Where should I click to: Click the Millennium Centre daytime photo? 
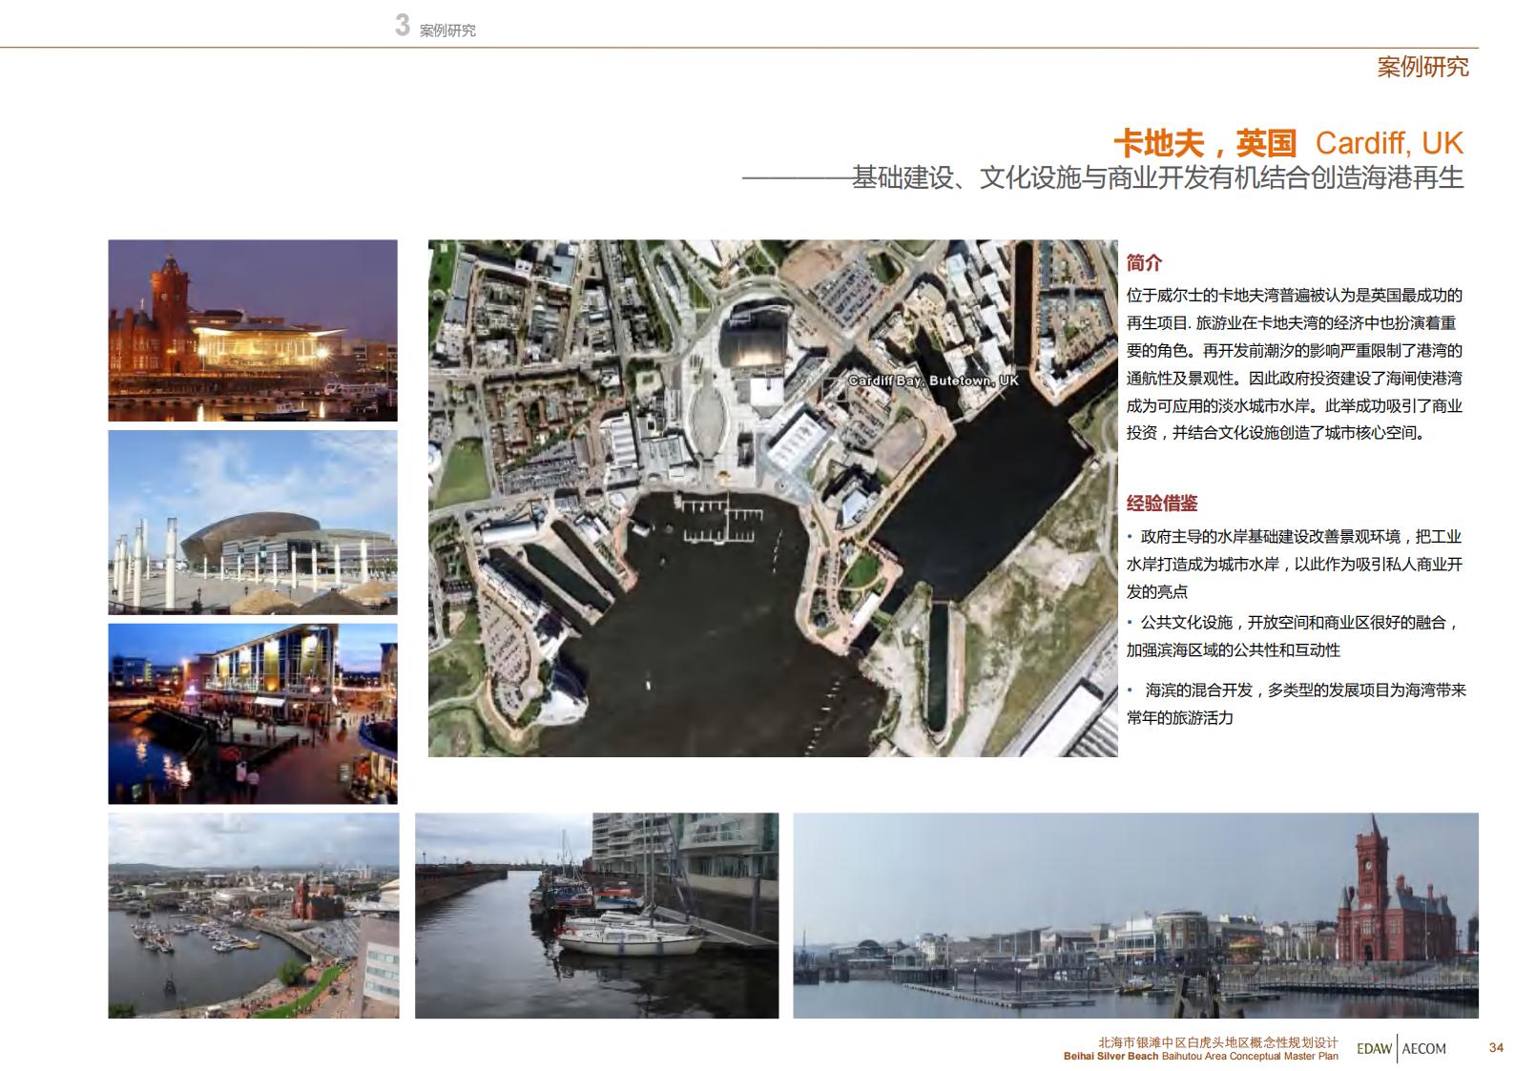pos(253,522)
